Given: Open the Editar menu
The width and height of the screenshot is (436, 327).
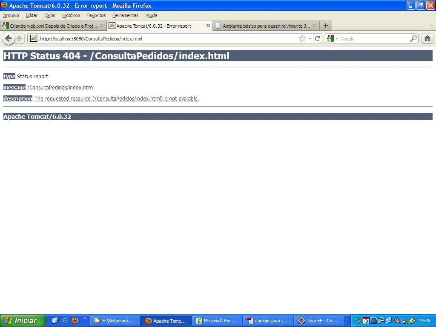Looking at the screenshot, I should pyautogui.click(x=32, y=15).
